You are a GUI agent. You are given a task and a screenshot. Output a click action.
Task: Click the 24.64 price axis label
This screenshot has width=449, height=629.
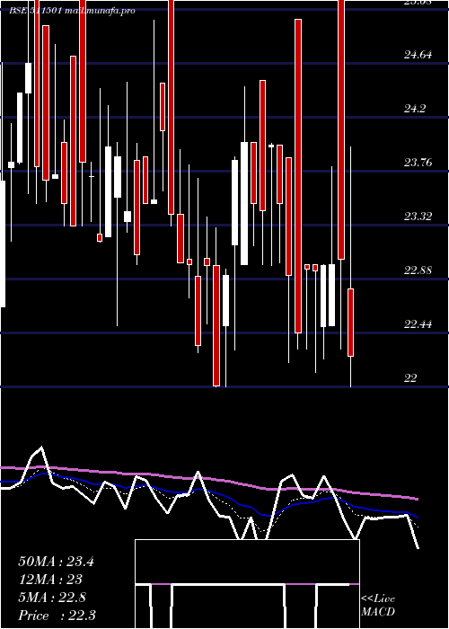418,55
